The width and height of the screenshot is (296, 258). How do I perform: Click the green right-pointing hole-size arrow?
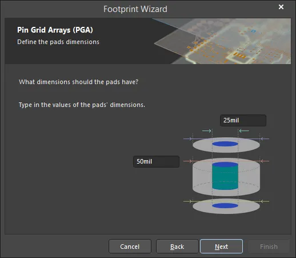[x=207, y=131]
